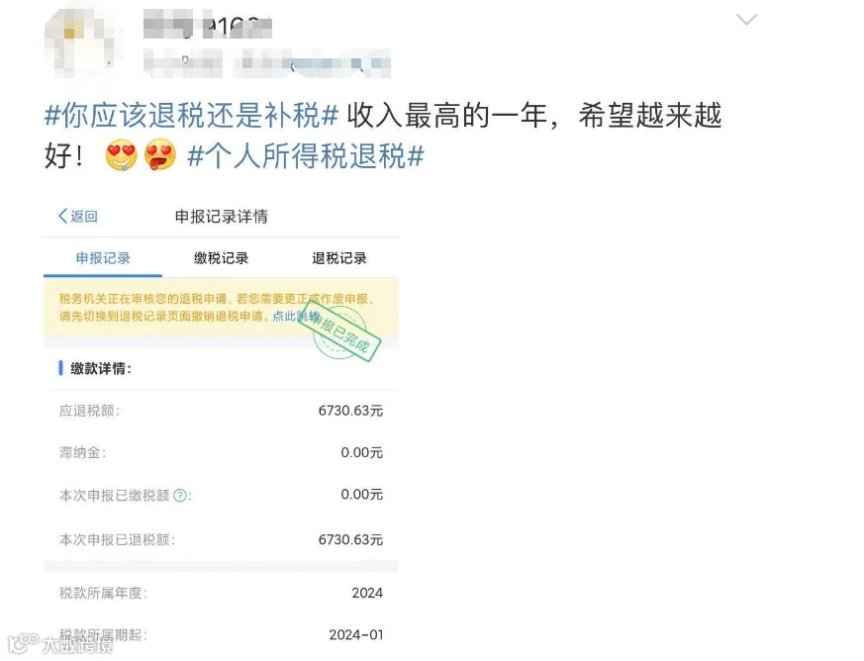The image size is (864, 661).
Task: Open the blurred username text
Action: click(208, 27)
